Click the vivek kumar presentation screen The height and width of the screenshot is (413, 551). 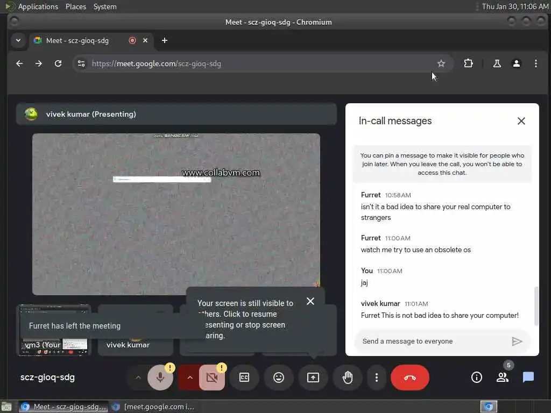click(176, 214)
